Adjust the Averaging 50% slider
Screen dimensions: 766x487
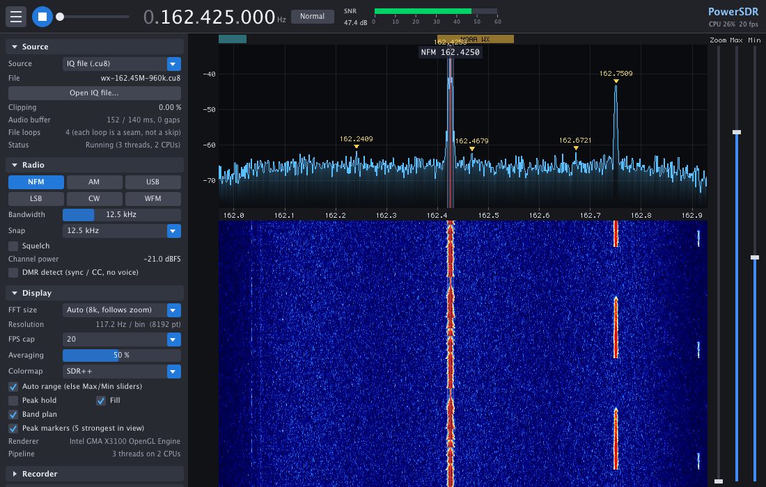tap(122, 356)
